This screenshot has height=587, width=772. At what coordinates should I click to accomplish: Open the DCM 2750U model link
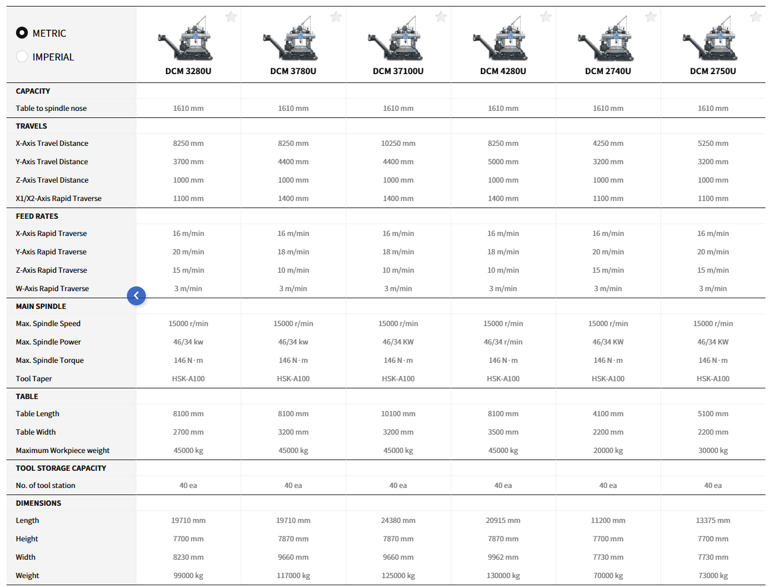coord(713,71)
